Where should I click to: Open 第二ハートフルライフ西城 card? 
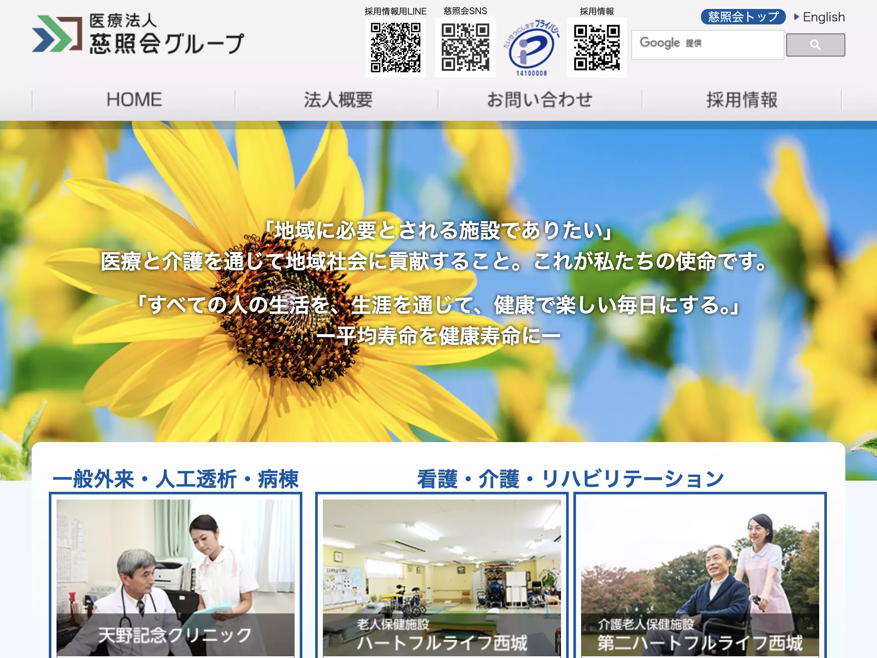700,575
